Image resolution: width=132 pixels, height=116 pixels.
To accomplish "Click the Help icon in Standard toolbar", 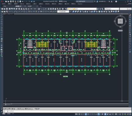I will 63,9.
